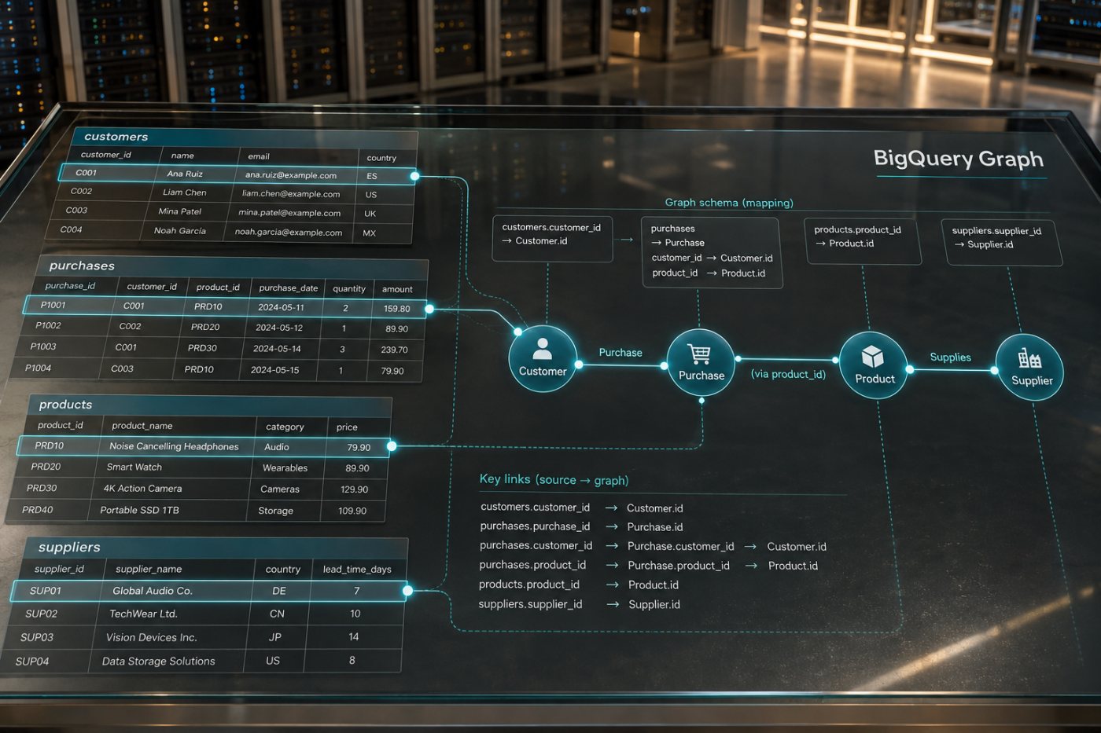Click the "Smart Watch" product name
Screen dimensions: 1101x733
click(134, 467)
